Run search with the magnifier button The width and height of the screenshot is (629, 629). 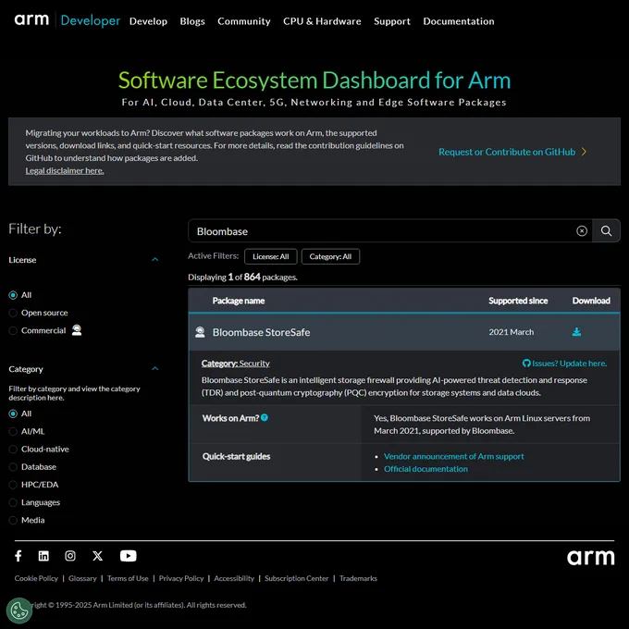pyautogui.click(x=606, y=231)
